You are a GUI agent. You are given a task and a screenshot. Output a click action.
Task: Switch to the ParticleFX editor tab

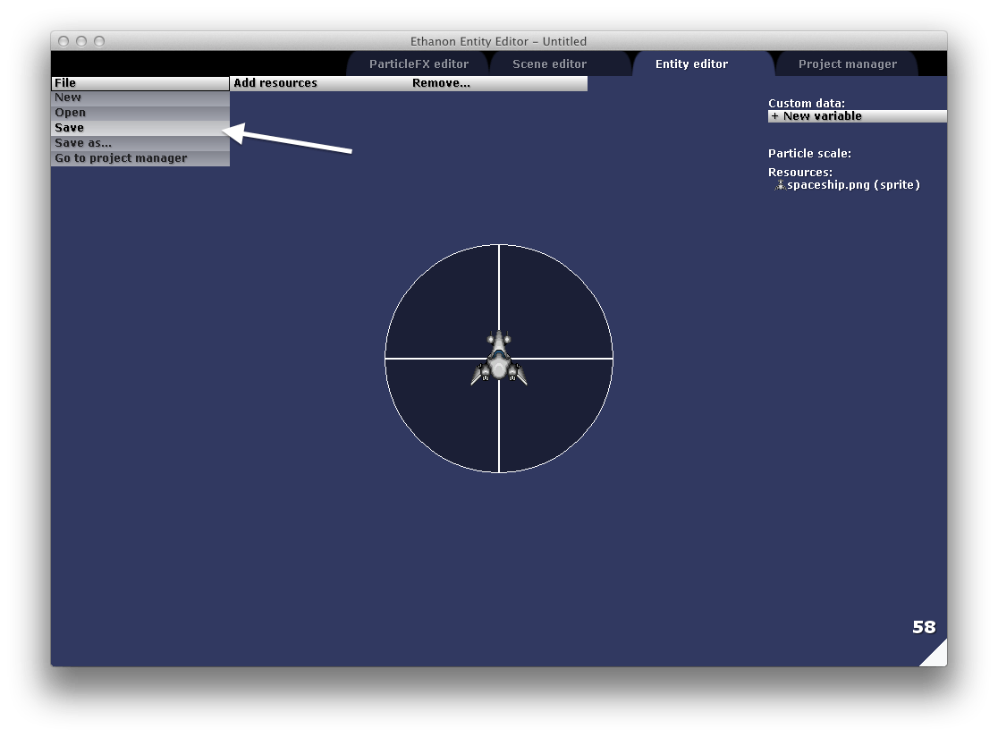pos(419,64)
